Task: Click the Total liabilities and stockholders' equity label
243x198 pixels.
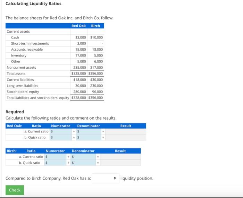Action: tap(38, 98)
